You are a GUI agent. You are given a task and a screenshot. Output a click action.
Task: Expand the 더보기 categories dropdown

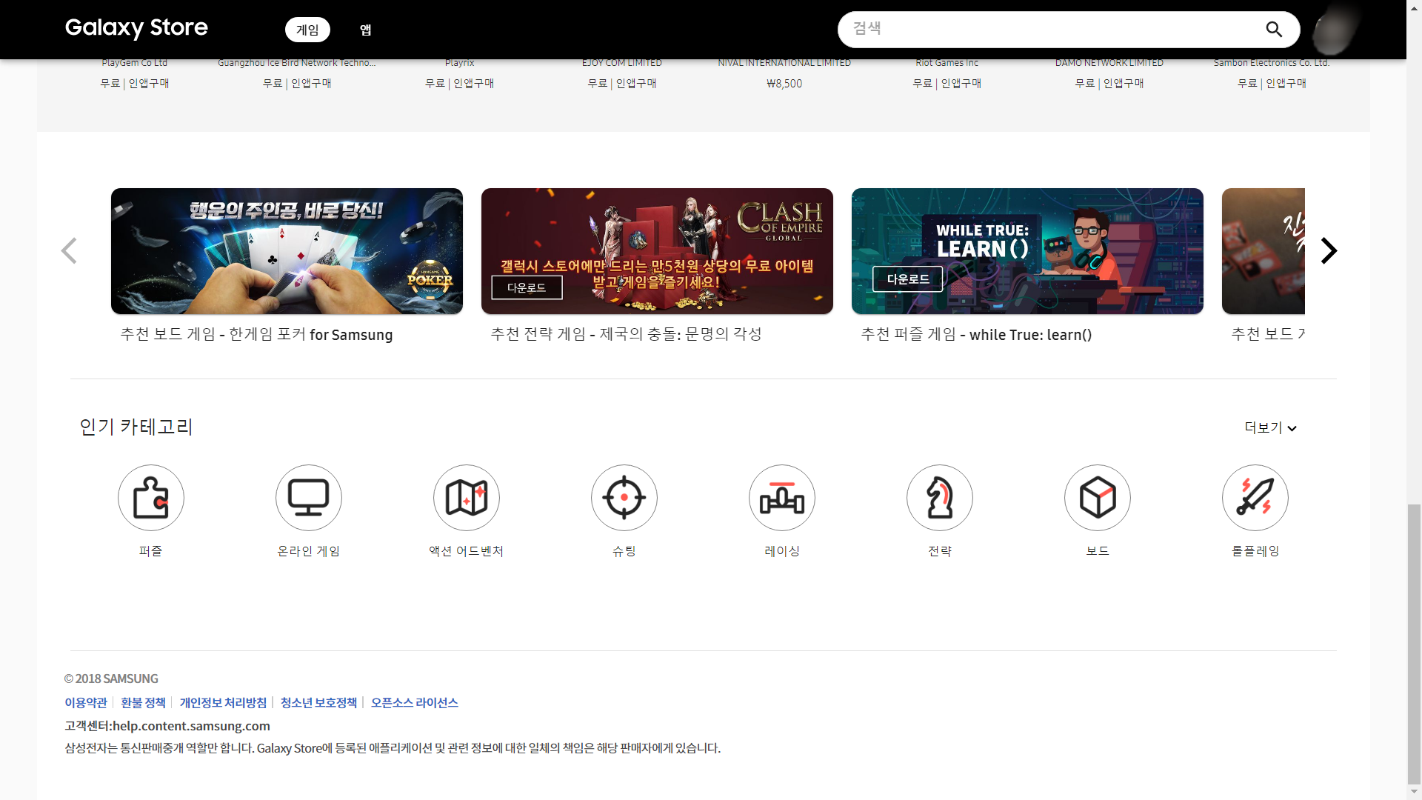click(1270, 427)
